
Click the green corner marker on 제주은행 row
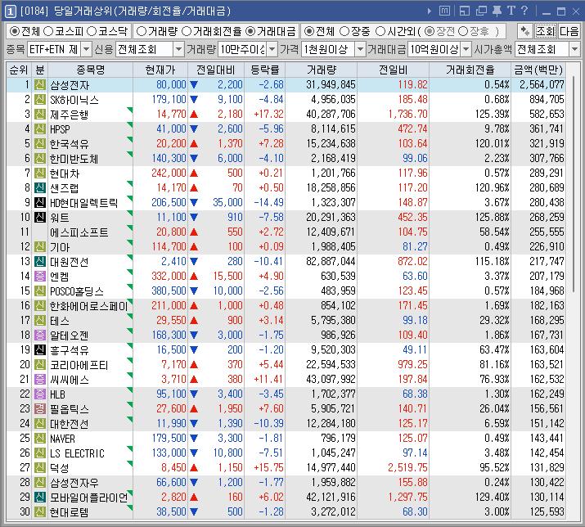(x=130, y=110)
